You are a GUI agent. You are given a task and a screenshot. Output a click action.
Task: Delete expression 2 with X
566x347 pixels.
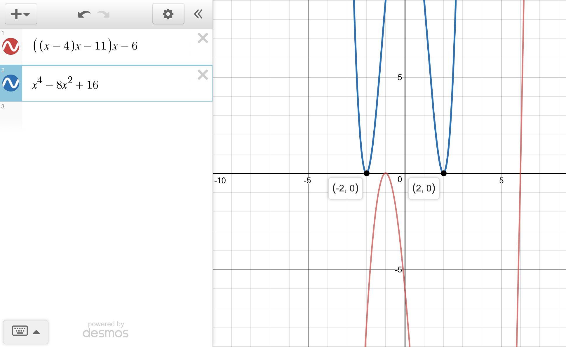[203, 75]
